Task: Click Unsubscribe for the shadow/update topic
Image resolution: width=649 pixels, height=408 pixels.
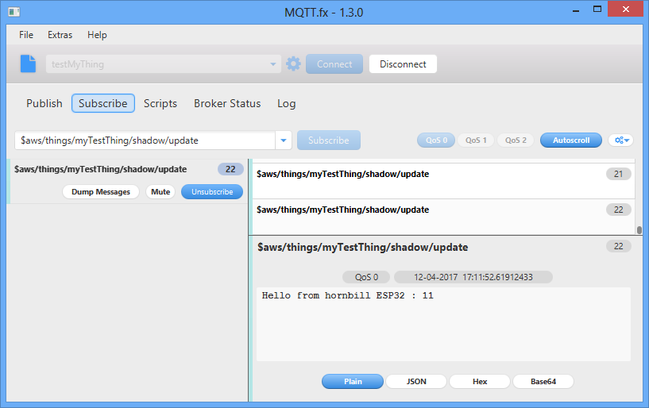Action: 212,192
